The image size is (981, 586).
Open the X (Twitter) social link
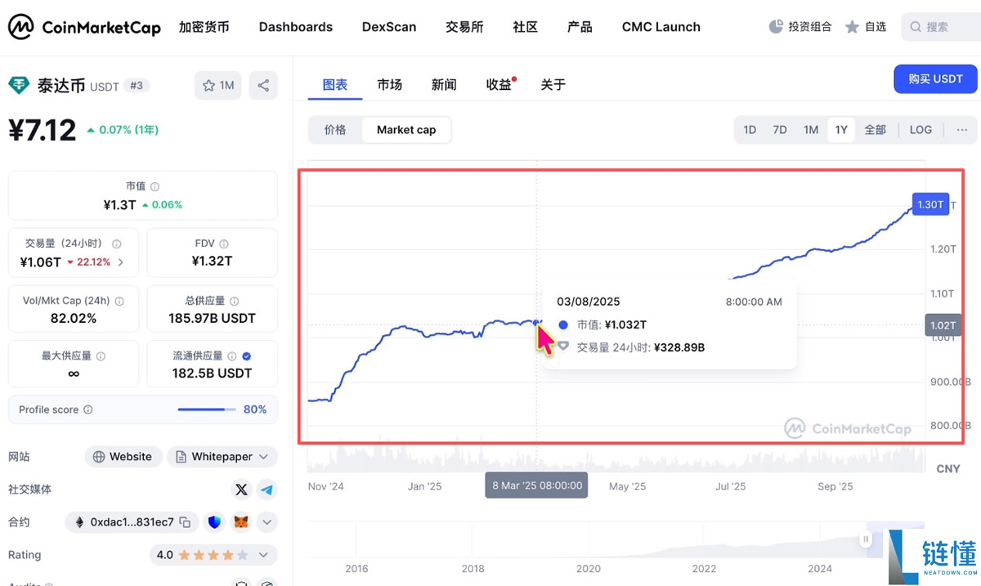point(241,490)
